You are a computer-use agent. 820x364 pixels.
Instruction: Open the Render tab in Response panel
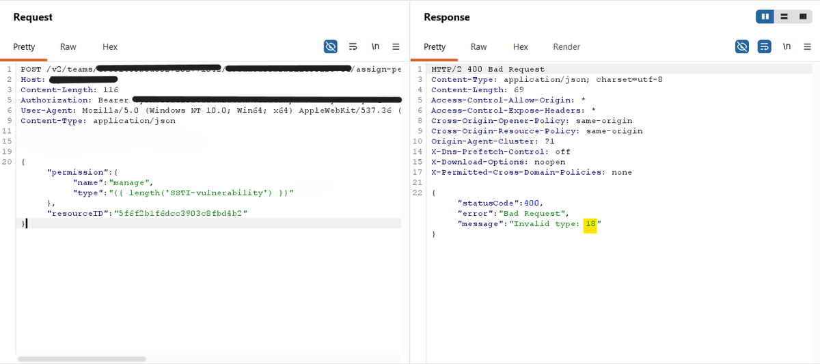pyautogui.click(x=566, y=46)
